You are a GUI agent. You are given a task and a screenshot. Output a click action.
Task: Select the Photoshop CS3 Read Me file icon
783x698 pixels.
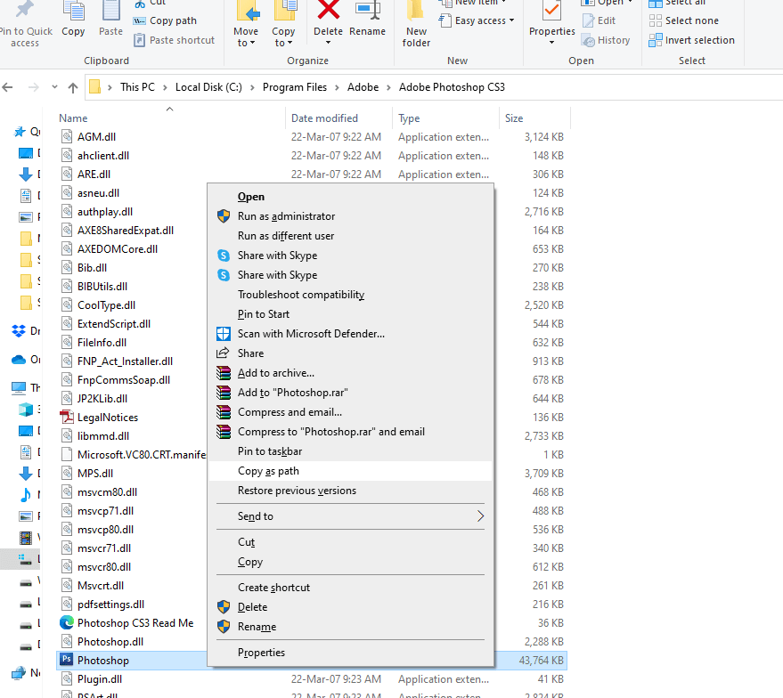(67, 623)
